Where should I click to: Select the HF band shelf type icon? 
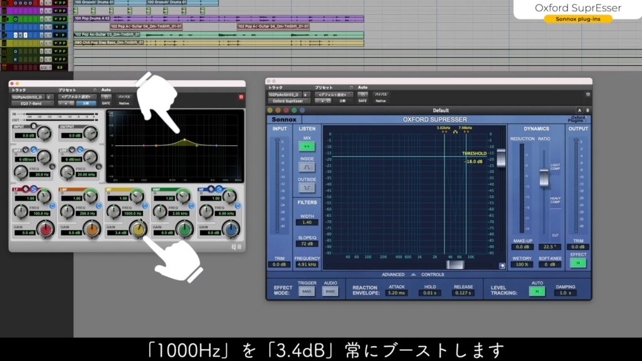(x=219, y=189)
